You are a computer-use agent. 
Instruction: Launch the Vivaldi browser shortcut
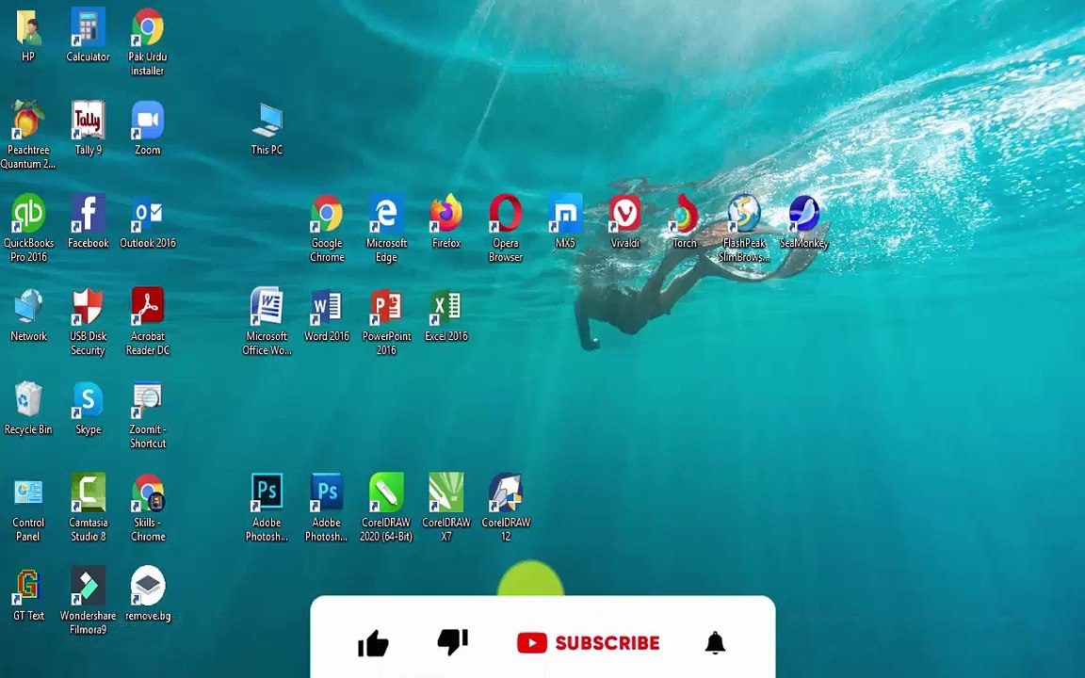point(624,214)
